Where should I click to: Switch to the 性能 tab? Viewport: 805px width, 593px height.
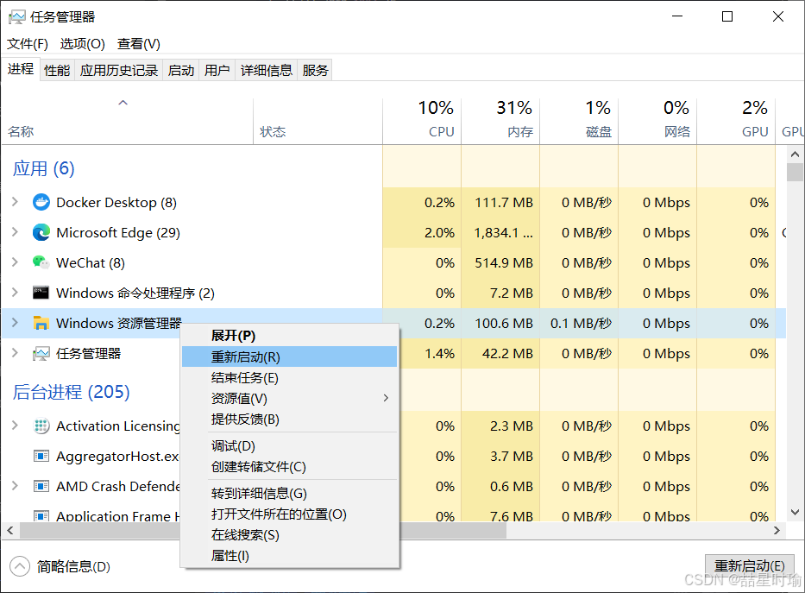(x=57, y=70)
